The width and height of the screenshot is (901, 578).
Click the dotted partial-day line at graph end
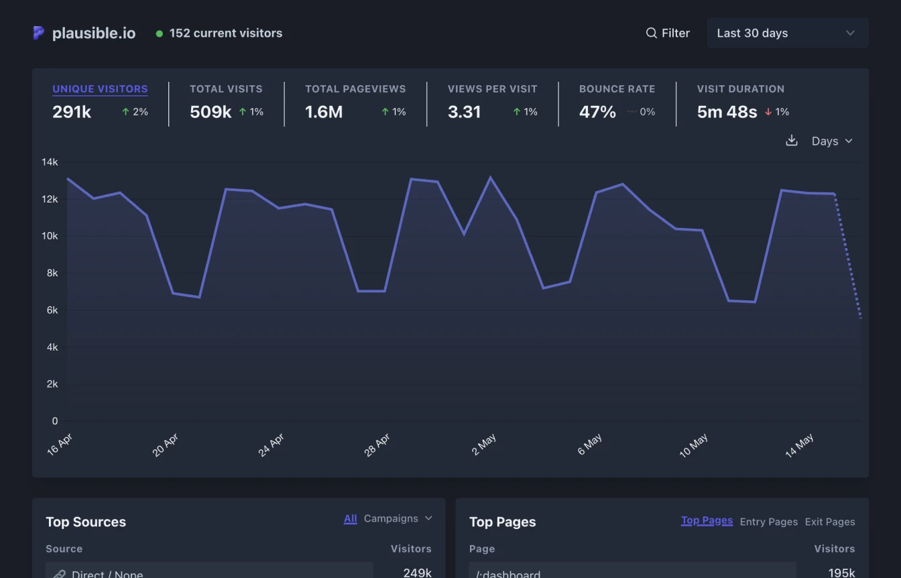(848, 256)
